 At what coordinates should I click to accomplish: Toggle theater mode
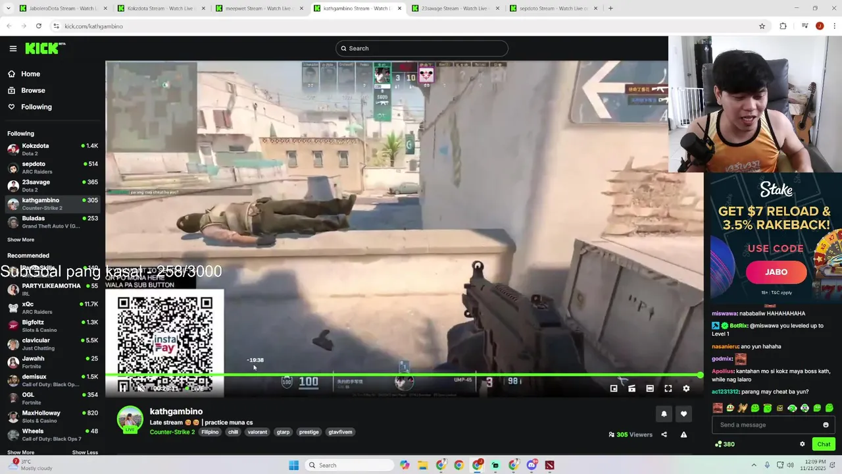(x=650, y=388)
